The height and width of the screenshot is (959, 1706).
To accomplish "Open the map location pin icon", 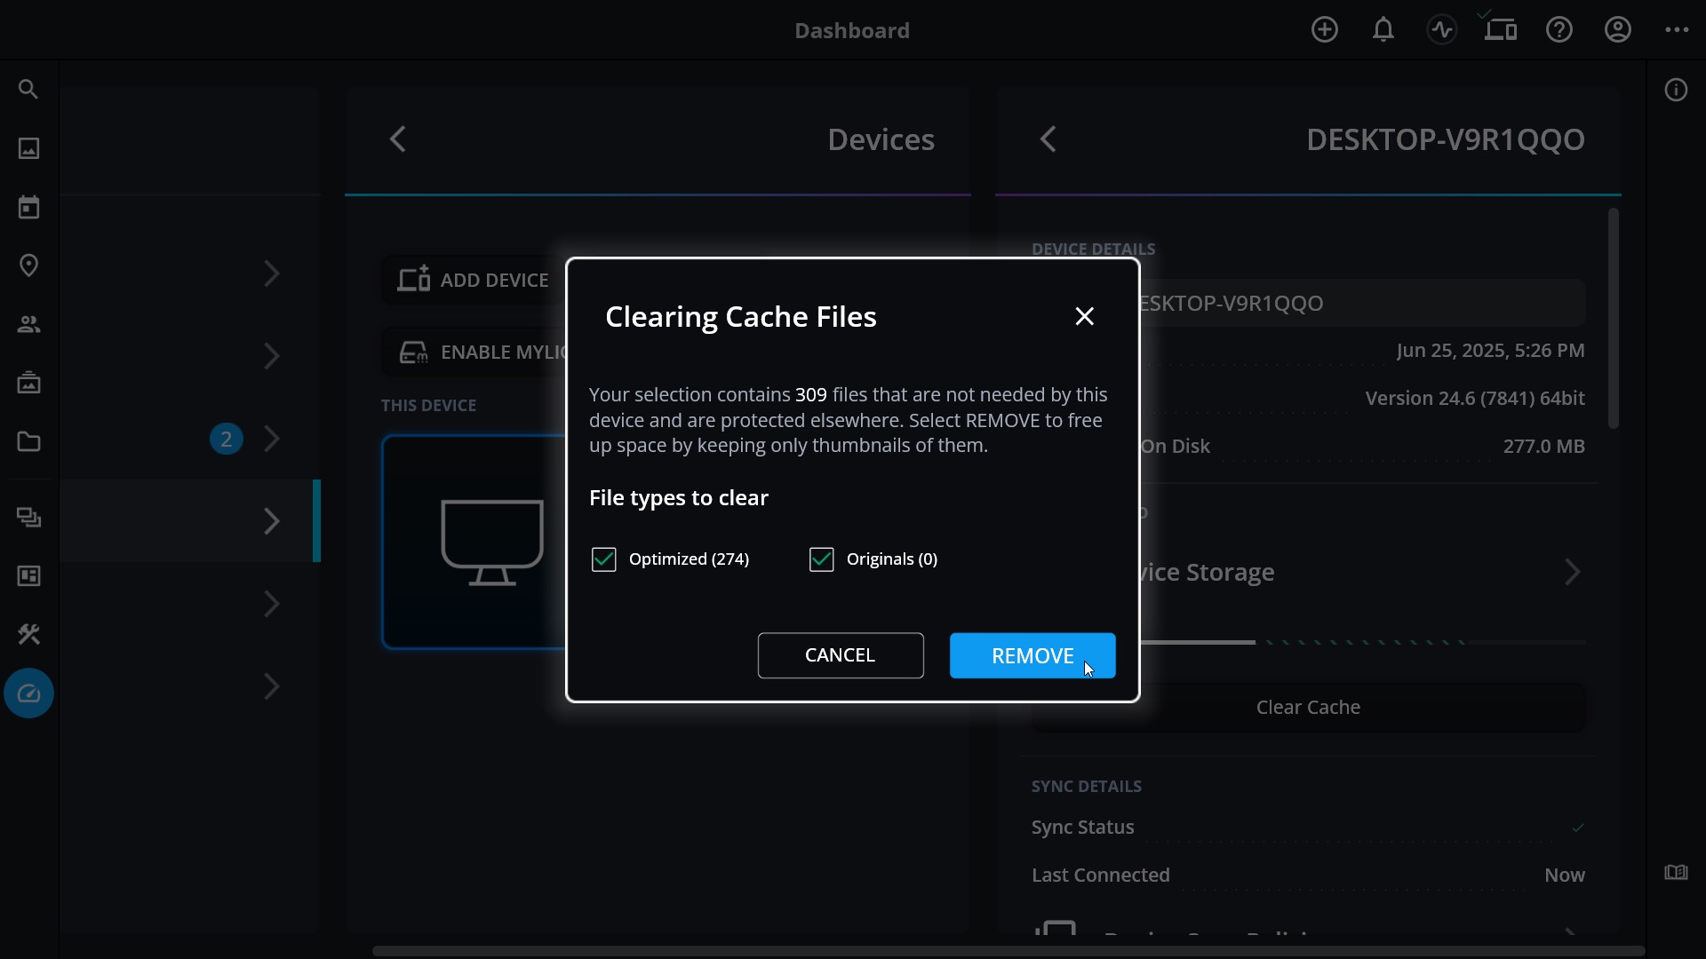I will click(x=28, y=266).
